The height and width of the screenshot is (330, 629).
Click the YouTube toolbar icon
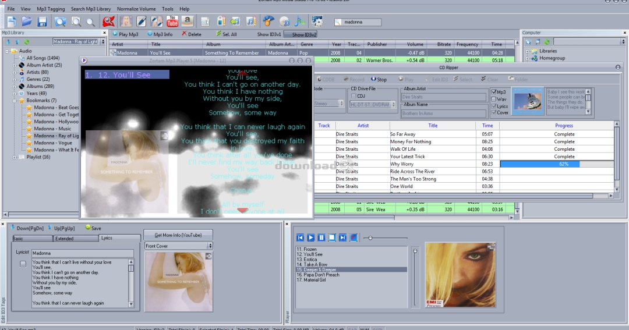point(172,22)
